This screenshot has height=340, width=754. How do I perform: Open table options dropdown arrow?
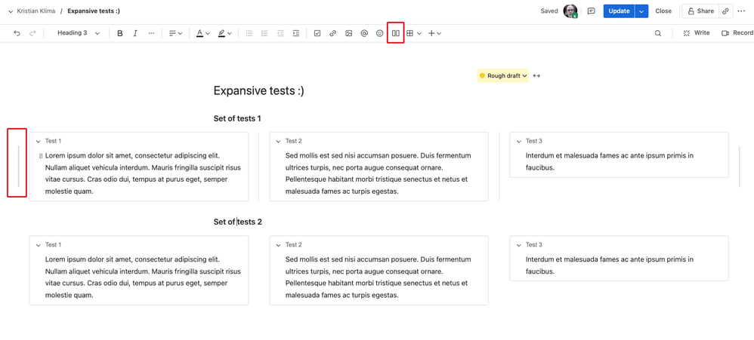(x=419, y=33)
